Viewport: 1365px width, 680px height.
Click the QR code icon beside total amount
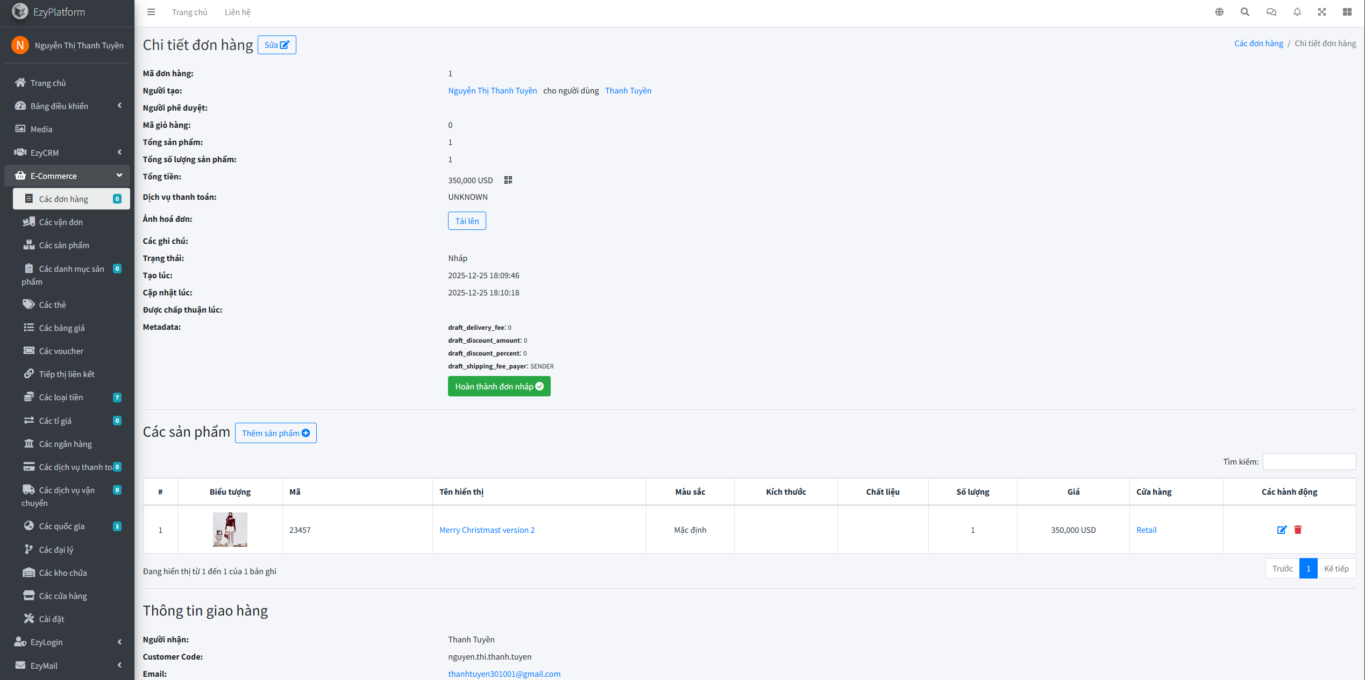pyautogui.click(x=508, y=180)
